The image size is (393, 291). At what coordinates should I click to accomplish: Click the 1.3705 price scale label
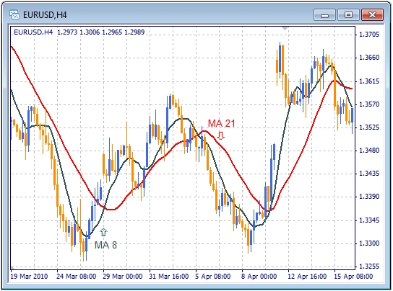pyautogui.click(x=369, y=35)
